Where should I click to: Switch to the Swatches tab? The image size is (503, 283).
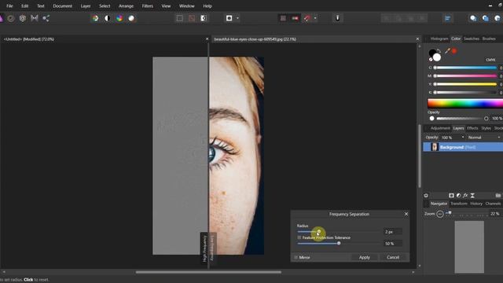(472, 39)
